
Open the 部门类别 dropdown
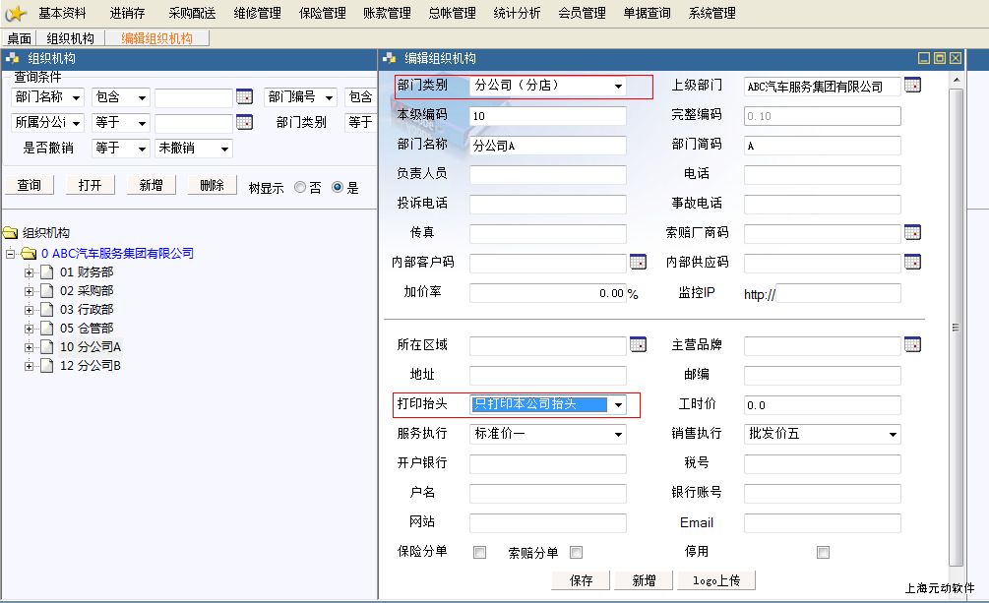click(618, 87)
